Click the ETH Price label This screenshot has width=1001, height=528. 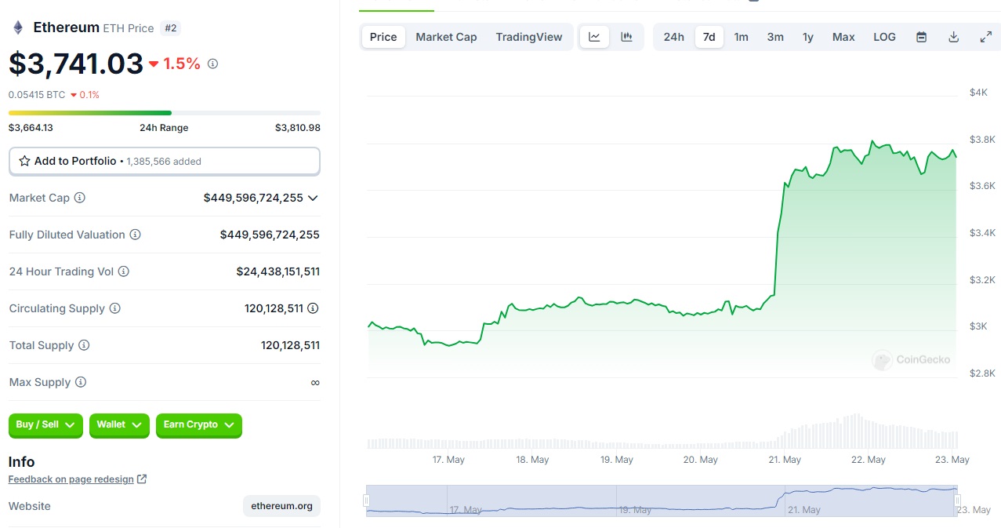[x=129, y=28]
